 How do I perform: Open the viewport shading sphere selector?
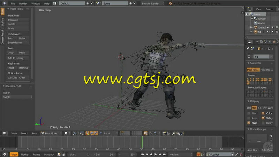(66, 133)
